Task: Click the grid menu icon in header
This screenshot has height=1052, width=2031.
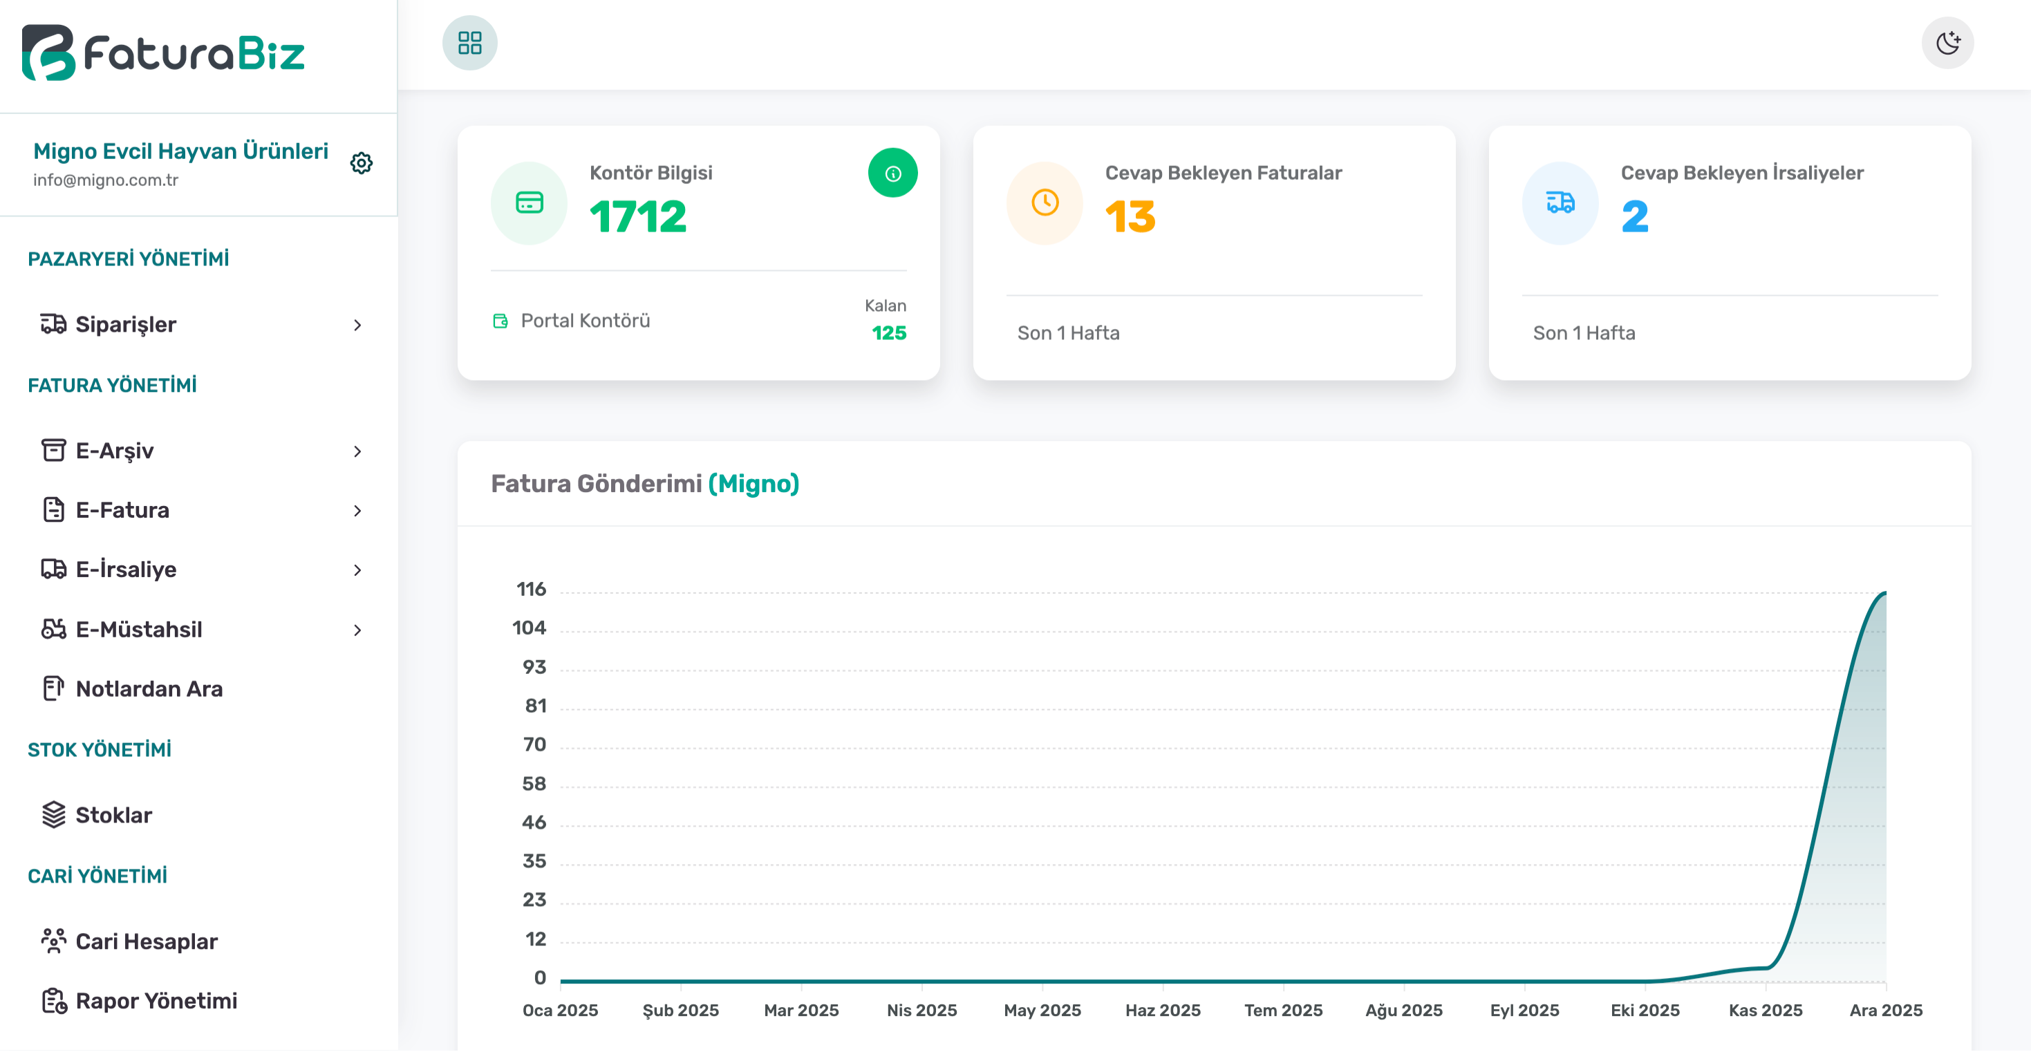Action: tap(470, 43)
